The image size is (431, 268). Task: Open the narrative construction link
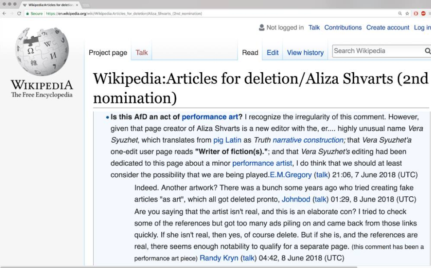[308, 140]
